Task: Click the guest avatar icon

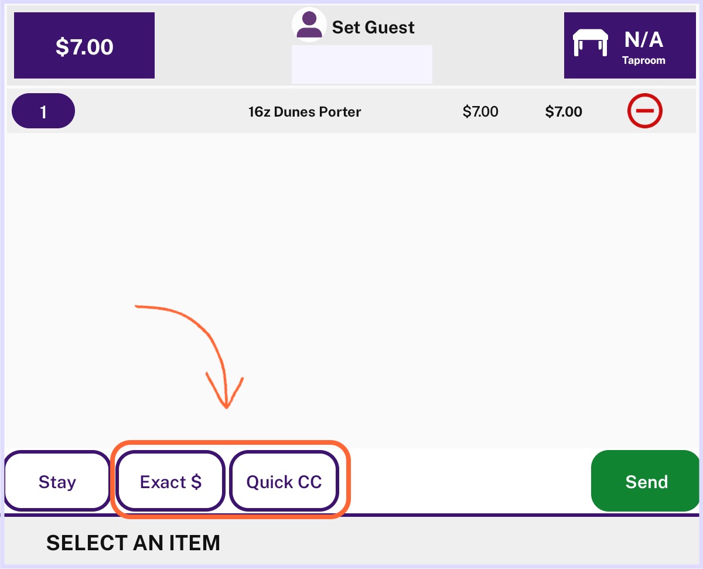Action: click(x=309, y=25)
